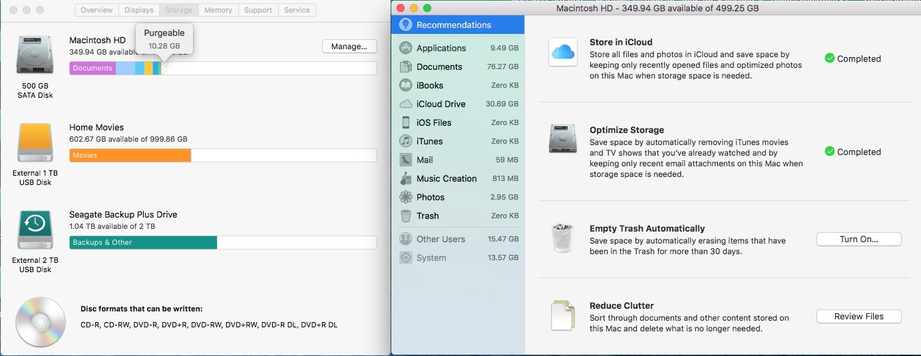Viewport: 921px width, 356px height.
Task: Click the green check beside Optimize Storage
Action: coord(829,151)
